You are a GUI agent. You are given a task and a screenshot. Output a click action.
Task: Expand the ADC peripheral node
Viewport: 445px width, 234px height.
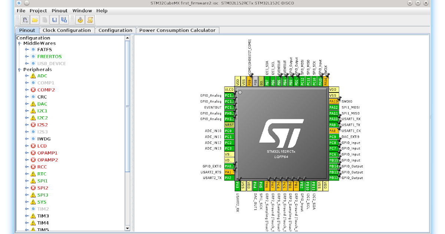[26, 75]
